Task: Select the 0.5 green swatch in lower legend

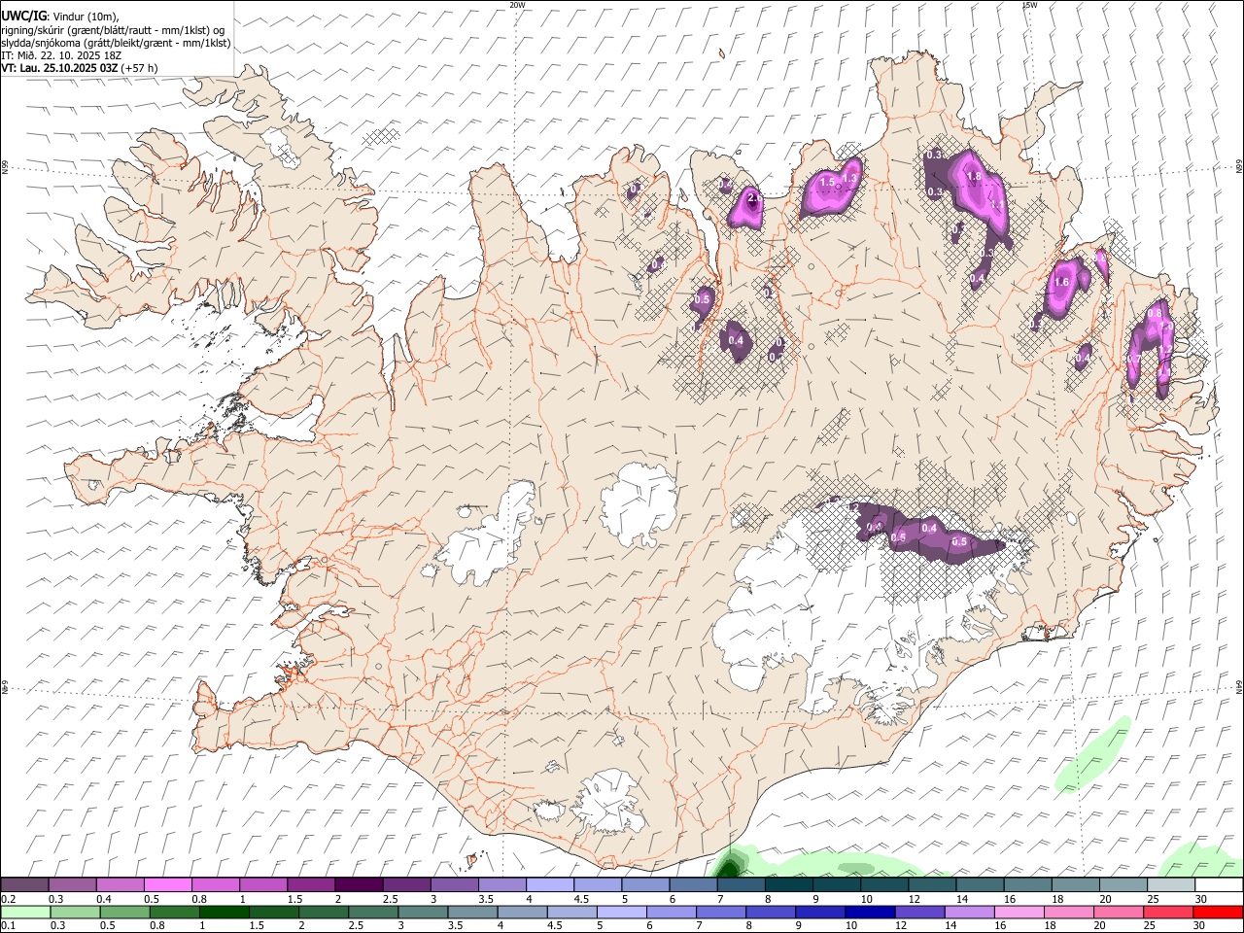Action: pos(124,913)
